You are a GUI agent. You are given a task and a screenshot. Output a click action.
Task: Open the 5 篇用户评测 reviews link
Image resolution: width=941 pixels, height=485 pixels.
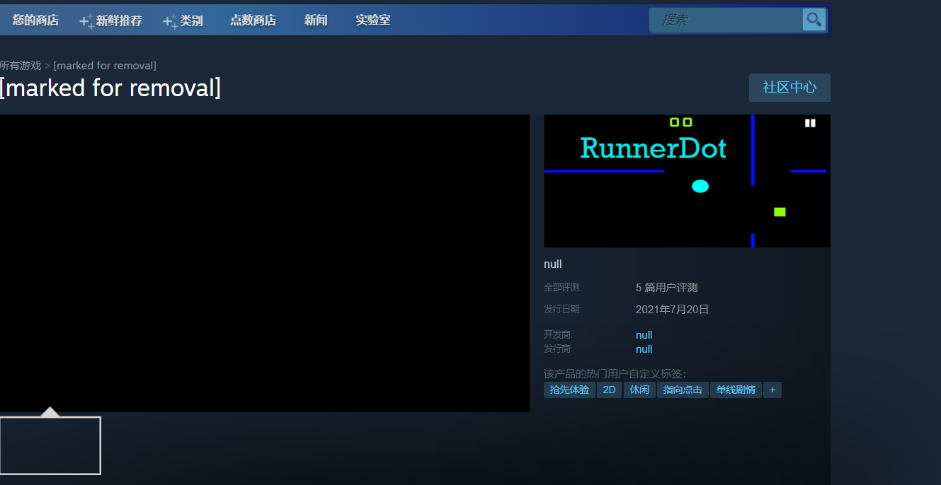[x=666, y=288]
